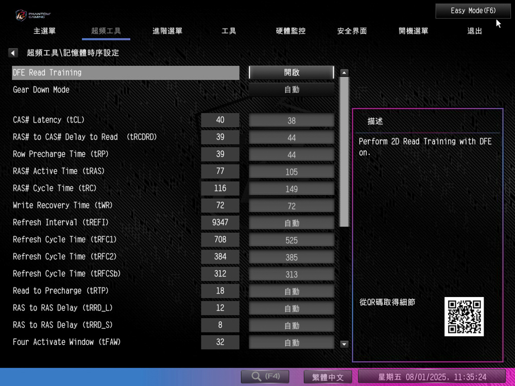
Task: Select the 進階選單 tab
Action: 167,31
